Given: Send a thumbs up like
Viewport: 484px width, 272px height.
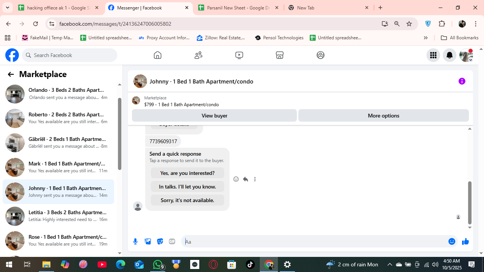Looking at the screenshot, I should click(465, 241).
